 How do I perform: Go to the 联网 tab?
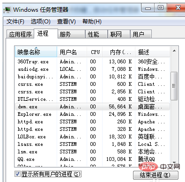119,34
